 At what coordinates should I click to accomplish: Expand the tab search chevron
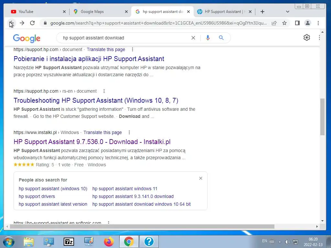[x=287, y=12]
